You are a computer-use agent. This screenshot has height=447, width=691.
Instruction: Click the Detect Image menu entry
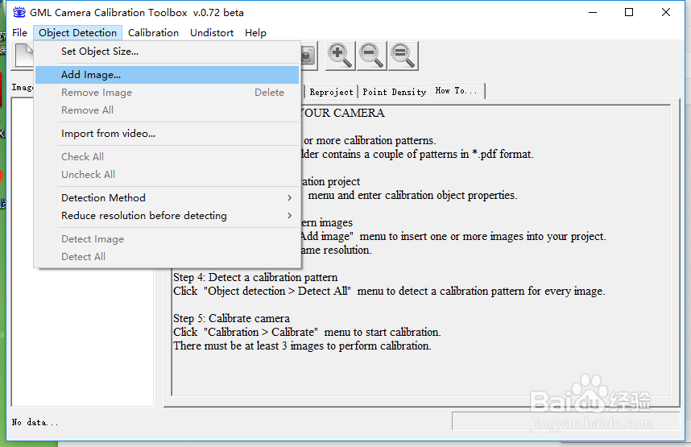[x=167, y=239]
